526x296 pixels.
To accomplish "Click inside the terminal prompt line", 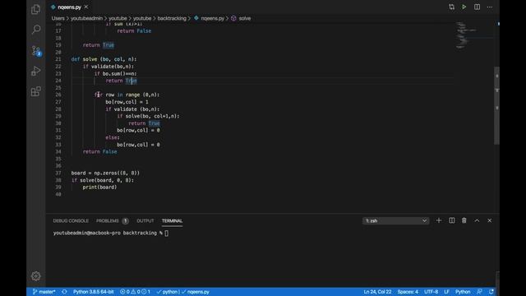I will click(111, 233).
